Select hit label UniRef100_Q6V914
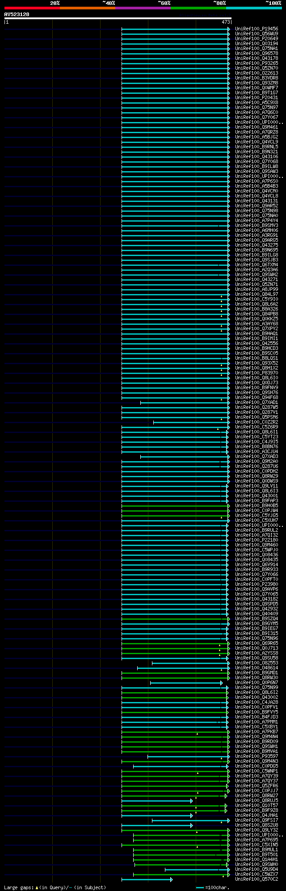 257,564
